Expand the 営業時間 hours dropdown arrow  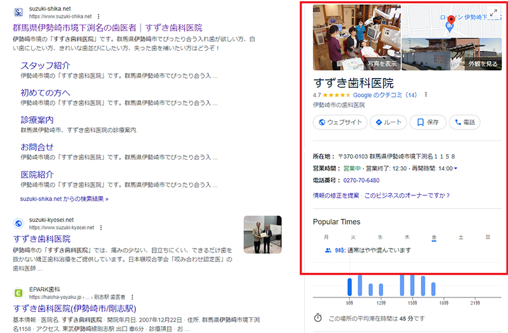[456, 168]
